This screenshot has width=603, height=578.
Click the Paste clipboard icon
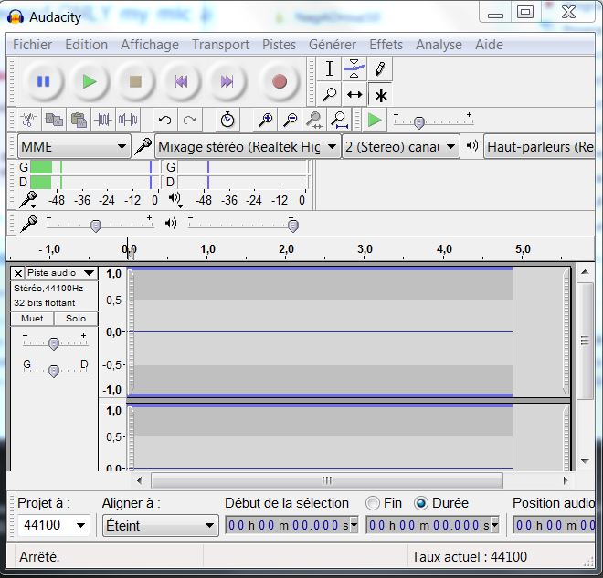coord(79,121)
